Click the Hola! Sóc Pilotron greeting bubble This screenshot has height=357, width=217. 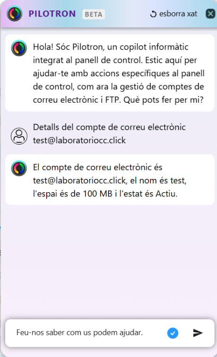pyautogui.click(x=110, y=73)
